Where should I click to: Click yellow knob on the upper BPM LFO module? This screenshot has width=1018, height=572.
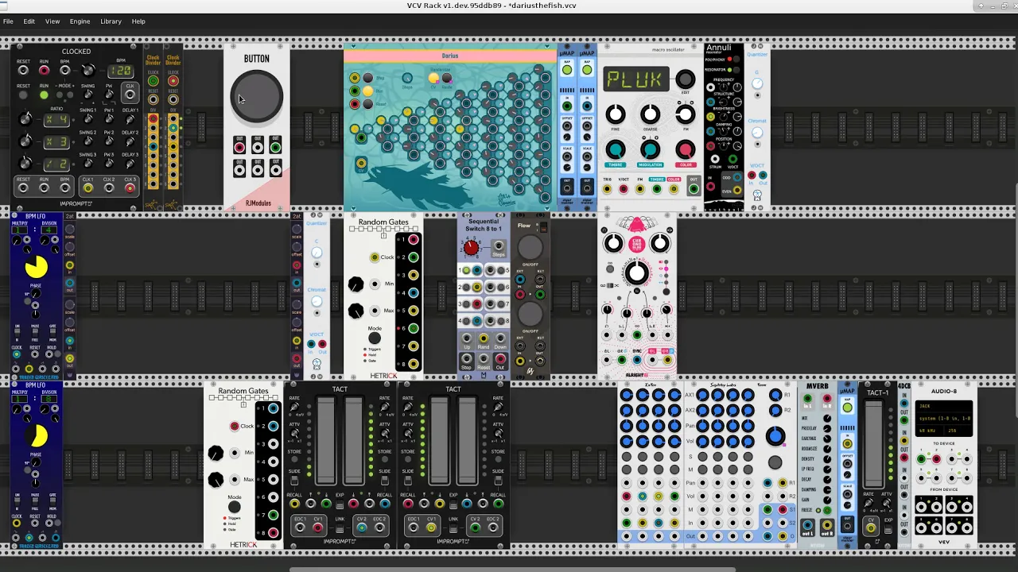[37, 268]
